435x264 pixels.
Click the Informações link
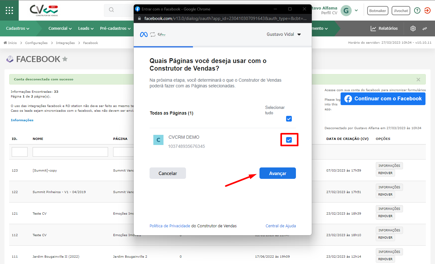(x=22, y=120)
